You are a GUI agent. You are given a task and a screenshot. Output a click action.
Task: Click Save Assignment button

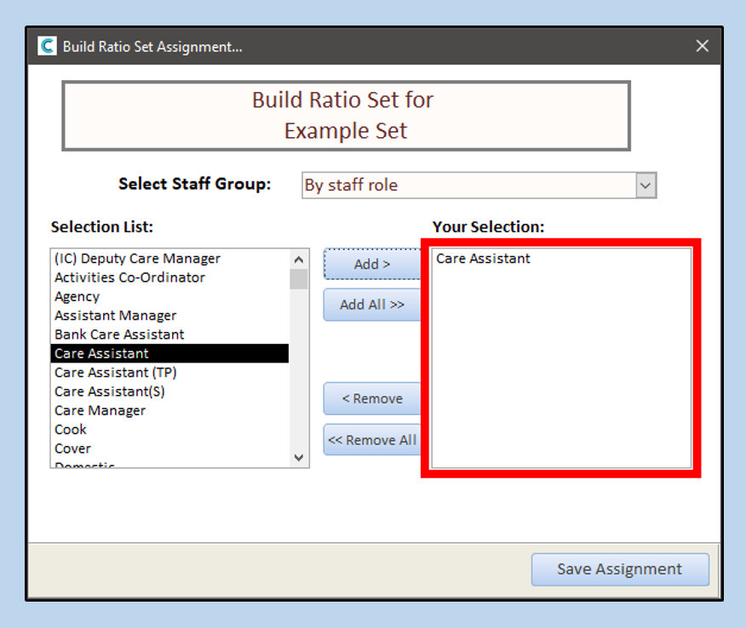(x=619, y=569)
